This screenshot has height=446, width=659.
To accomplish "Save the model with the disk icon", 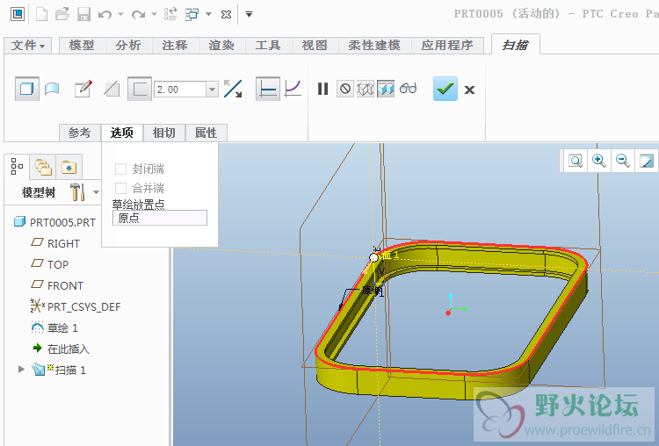I will click(x=83, y=14).
